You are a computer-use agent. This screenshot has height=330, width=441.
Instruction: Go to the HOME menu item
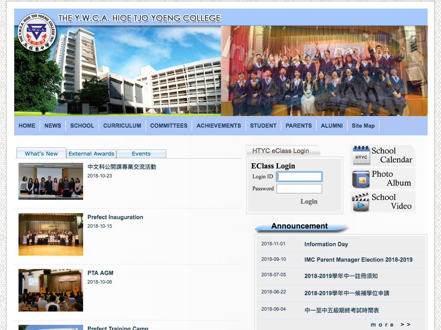click(x=27, y=126)
